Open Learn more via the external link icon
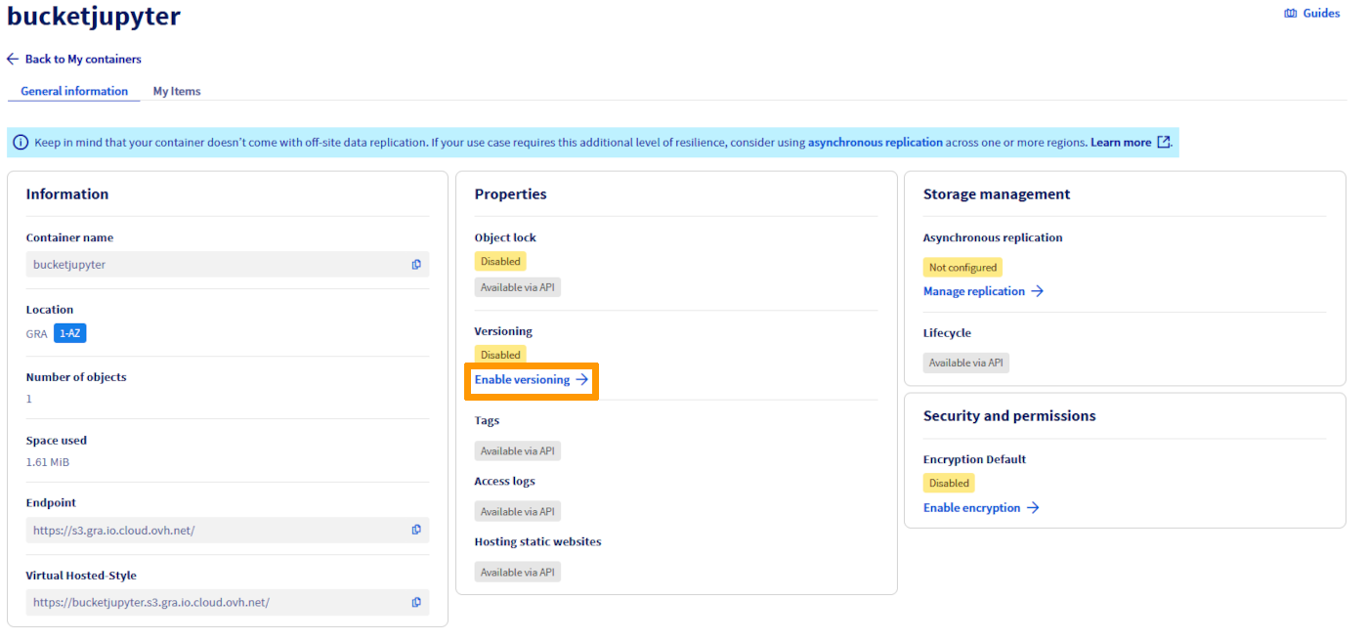1368x641 pixels. coord(1163,142)
